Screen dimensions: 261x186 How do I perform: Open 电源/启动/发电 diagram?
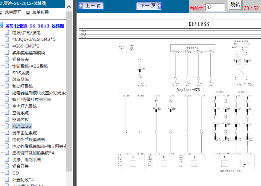(x=26, y=33)
